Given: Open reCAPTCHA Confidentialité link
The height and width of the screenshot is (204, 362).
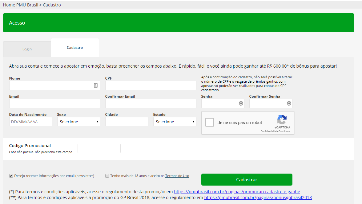Looking at the screenshot, I should click(x=268, y=131).
